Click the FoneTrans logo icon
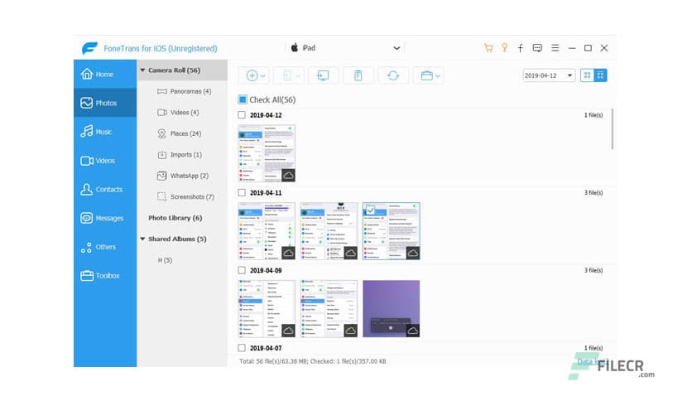The height and width of the screenshot is (401, 692). [x=89, y=48]
